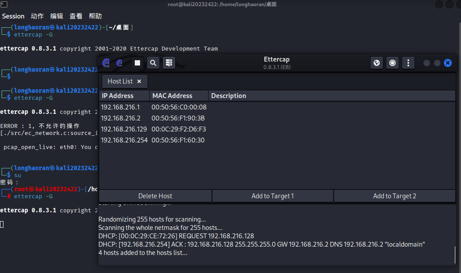Click the stop MITM circle icon

[393, 63]
